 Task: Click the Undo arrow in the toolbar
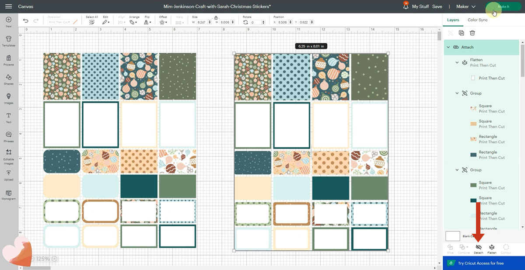26,21
